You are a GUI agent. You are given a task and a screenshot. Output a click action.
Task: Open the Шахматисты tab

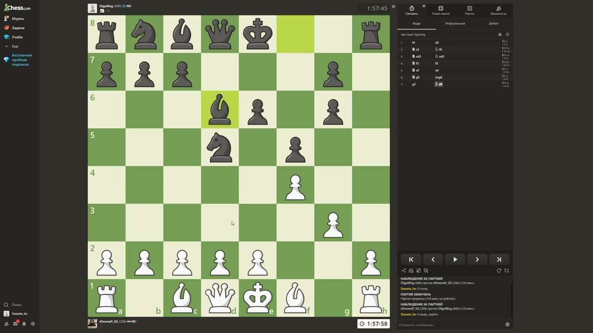(498, 11)
